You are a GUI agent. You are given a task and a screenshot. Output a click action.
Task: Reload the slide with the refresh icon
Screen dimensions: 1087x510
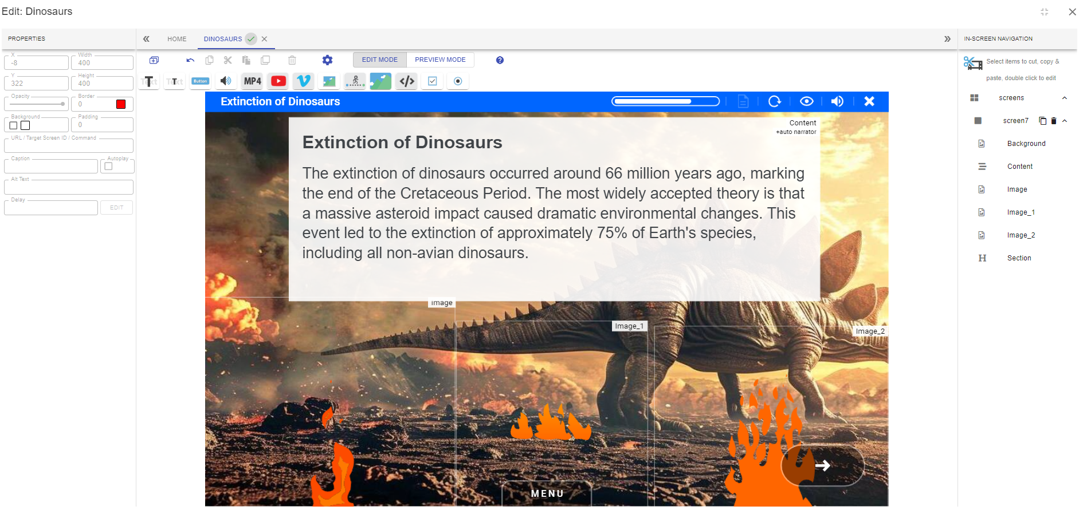coord(775,101)
